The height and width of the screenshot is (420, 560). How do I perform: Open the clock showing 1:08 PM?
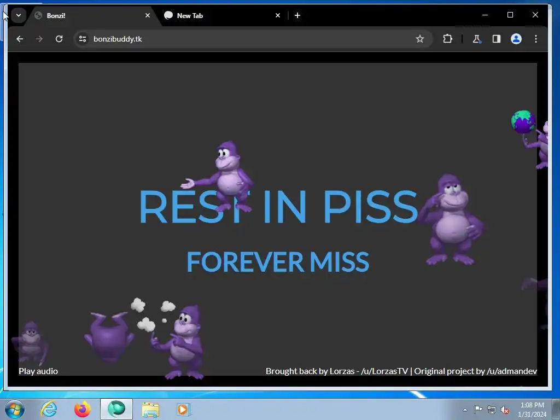532,410
